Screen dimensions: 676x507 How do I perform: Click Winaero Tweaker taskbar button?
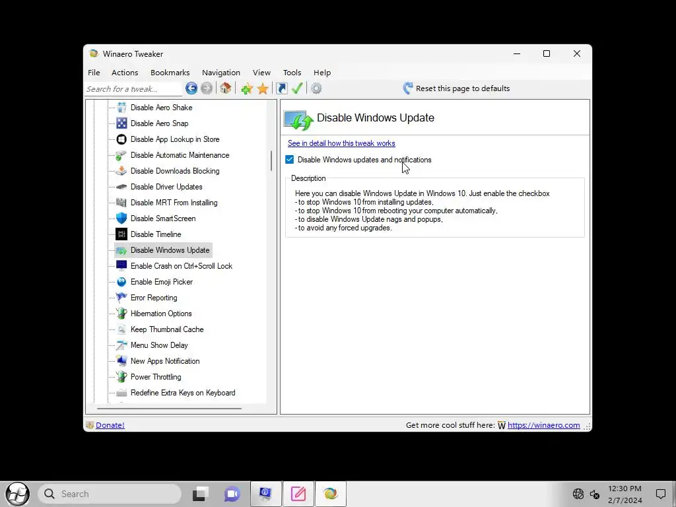331,494
